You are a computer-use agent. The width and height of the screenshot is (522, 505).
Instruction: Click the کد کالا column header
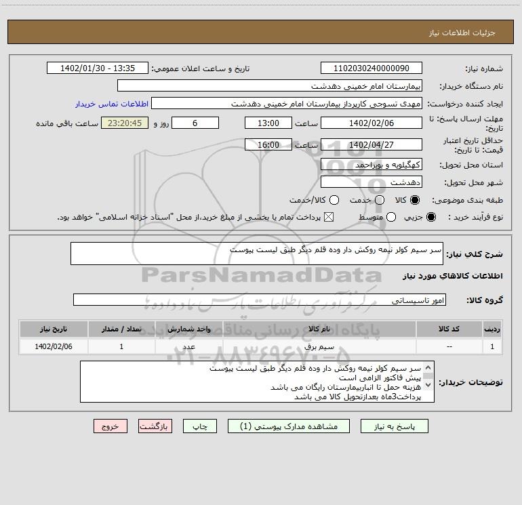(x=449, y=329)
